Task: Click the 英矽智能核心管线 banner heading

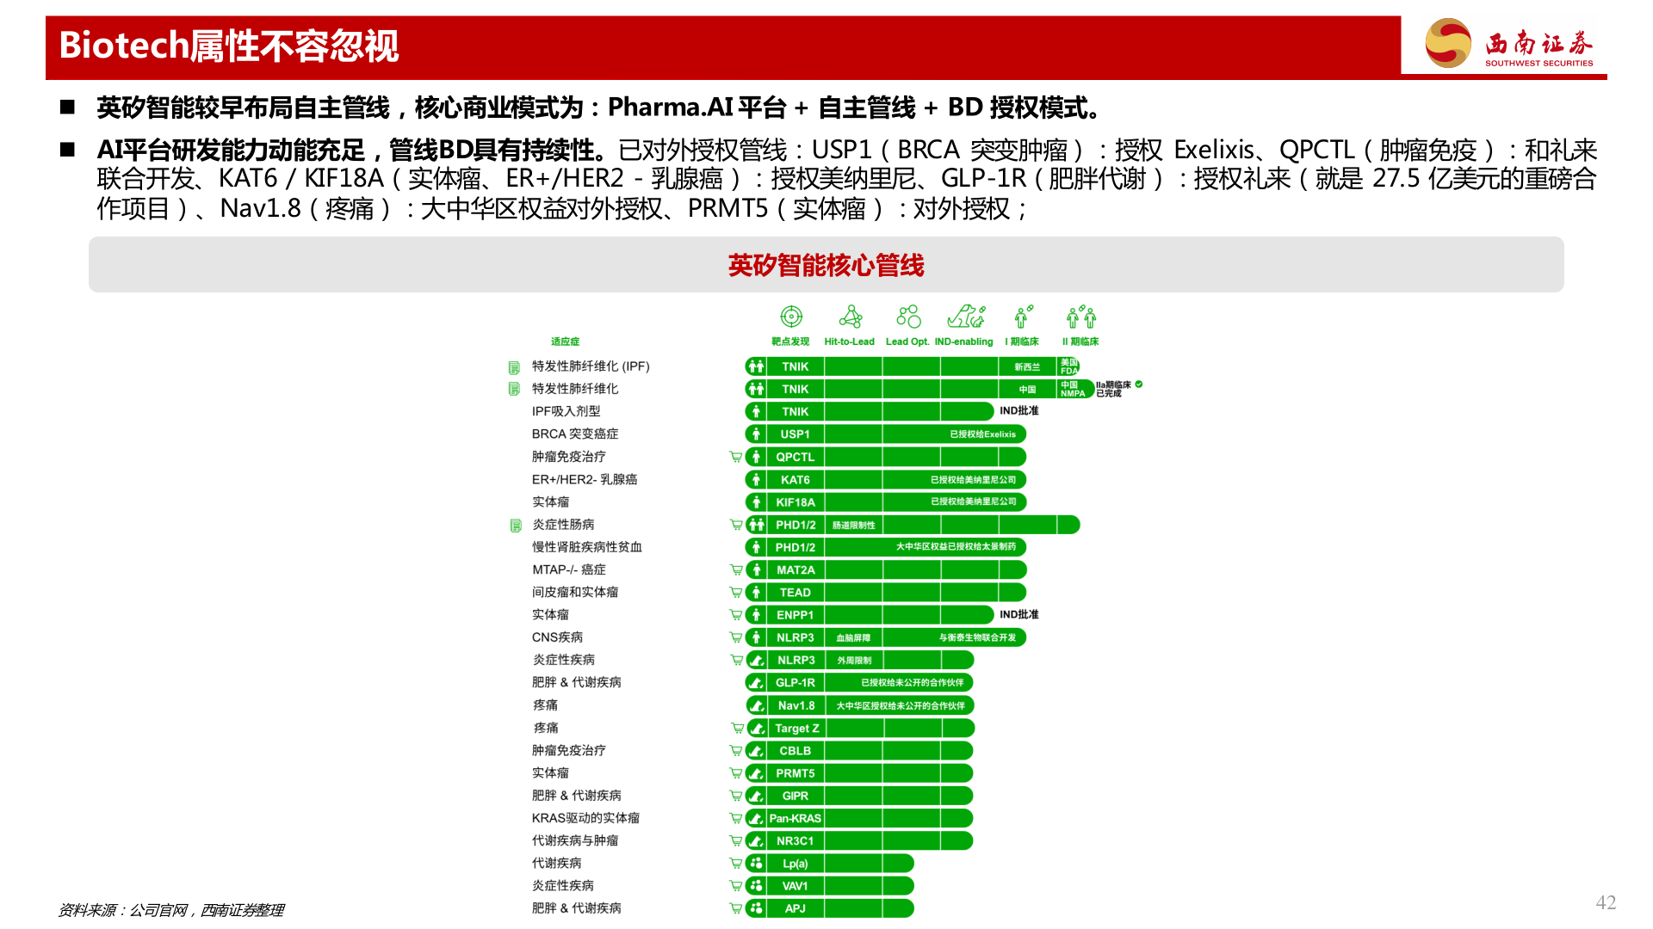Action: 826,265
